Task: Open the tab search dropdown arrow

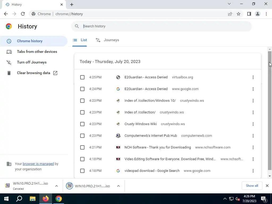Action: 229,4
